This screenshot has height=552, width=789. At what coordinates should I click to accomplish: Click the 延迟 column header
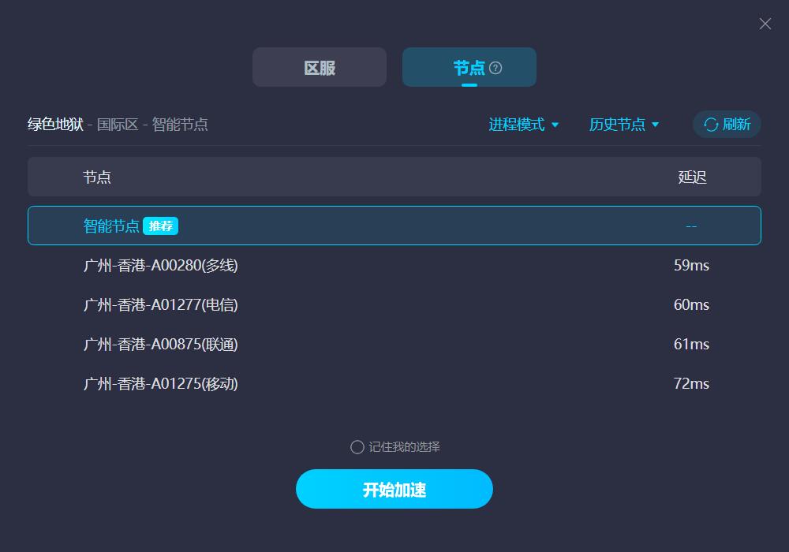pos(692,177)
